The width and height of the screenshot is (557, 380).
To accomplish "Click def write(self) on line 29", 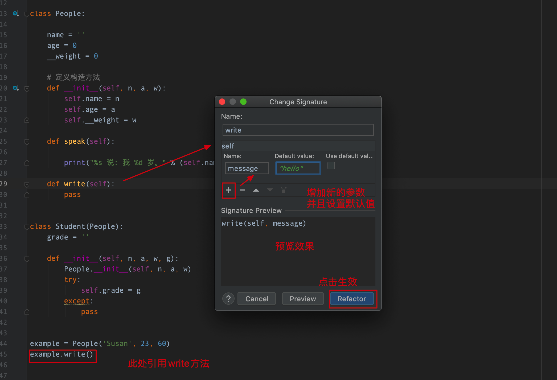I will pos(81,184).
